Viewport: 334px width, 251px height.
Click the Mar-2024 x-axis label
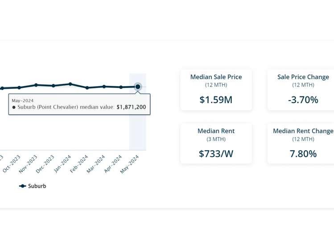click(97, 164)
